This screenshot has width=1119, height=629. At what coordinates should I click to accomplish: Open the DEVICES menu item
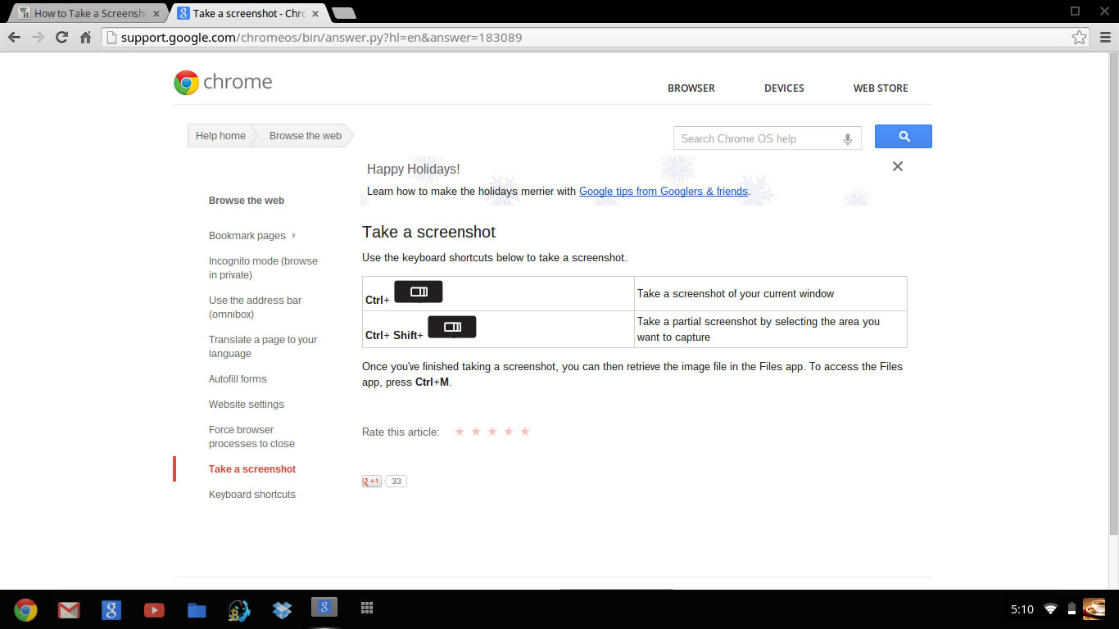784,88
